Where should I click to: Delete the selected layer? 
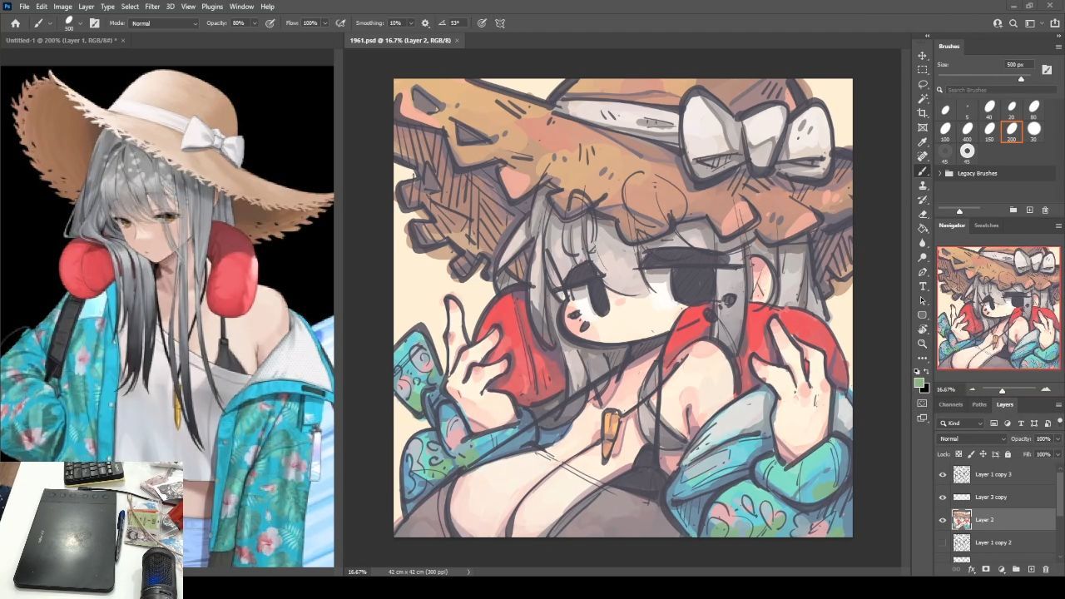1046,569
